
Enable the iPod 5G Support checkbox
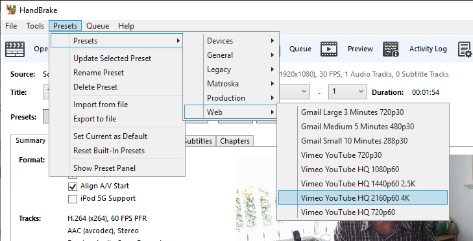click(x=73, y=199)
